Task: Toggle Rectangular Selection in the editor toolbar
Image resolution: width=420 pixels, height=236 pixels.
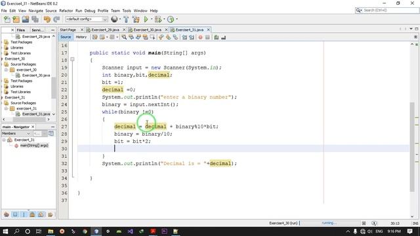Action: [x=152, y=37]
